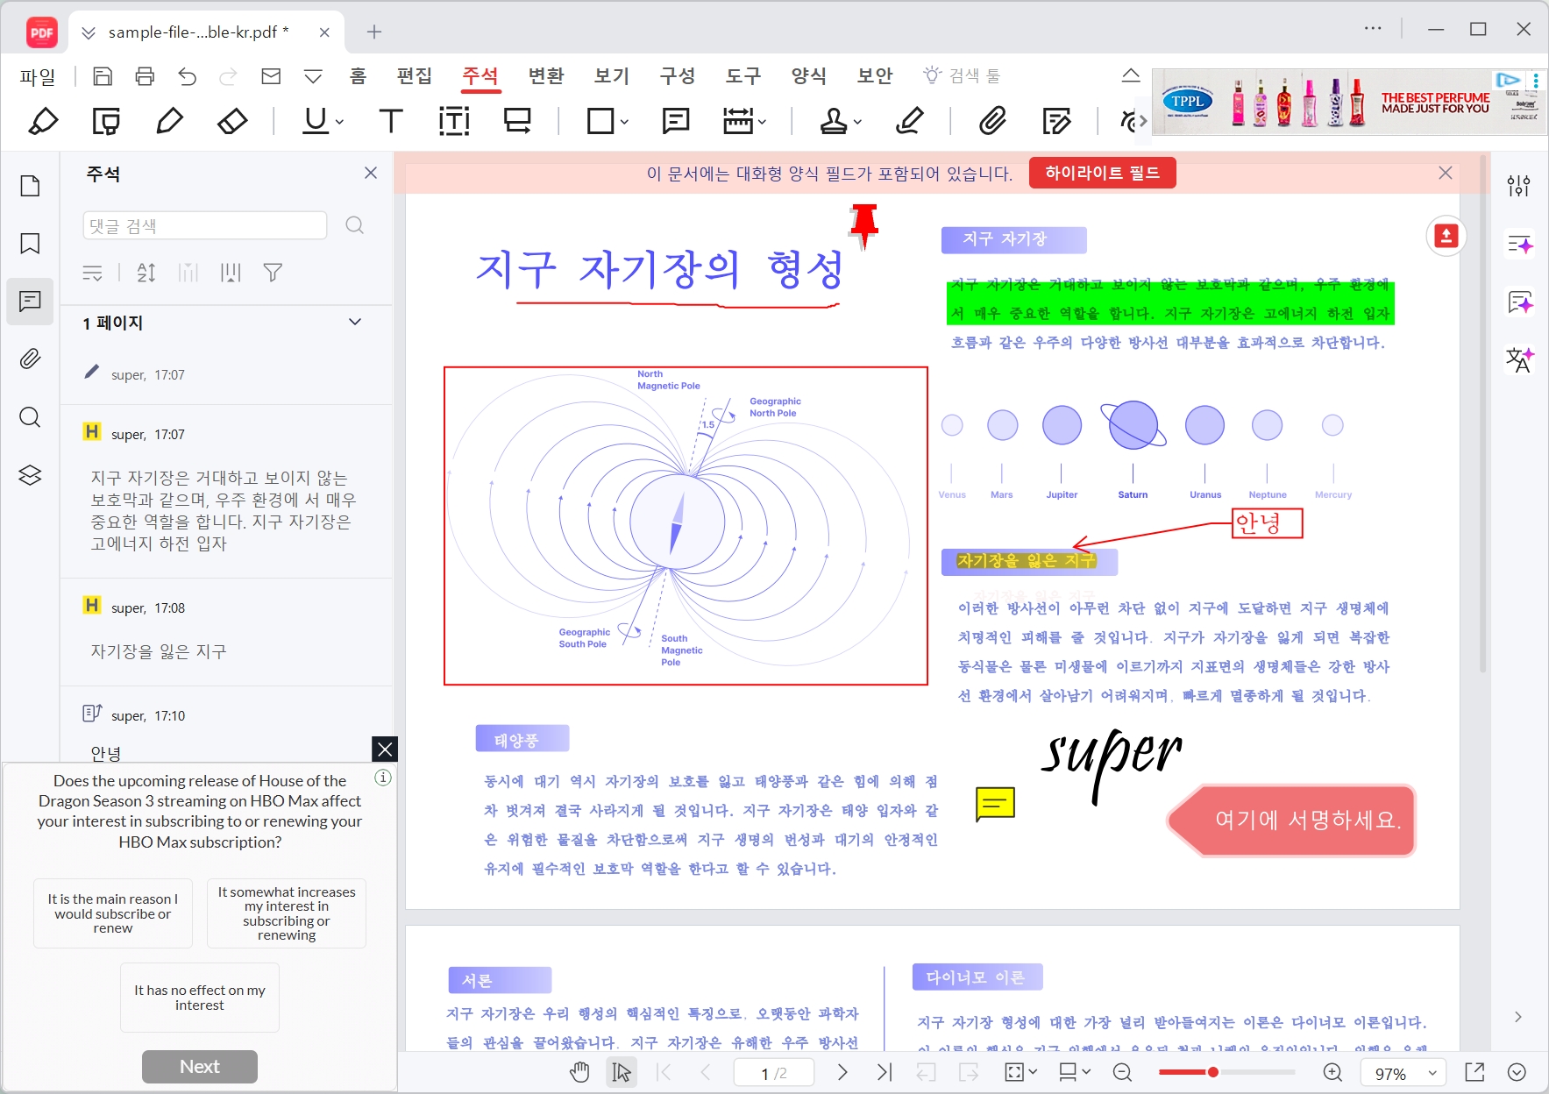Click the page number field
This screenshot has width=1549, height=1094.
point(774,1073)
